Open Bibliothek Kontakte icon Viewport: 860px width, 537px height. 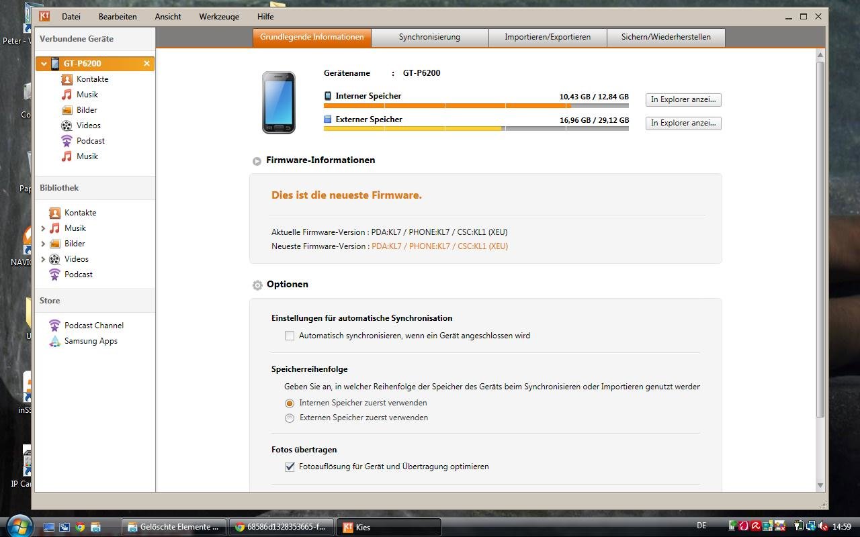point(54,213)
